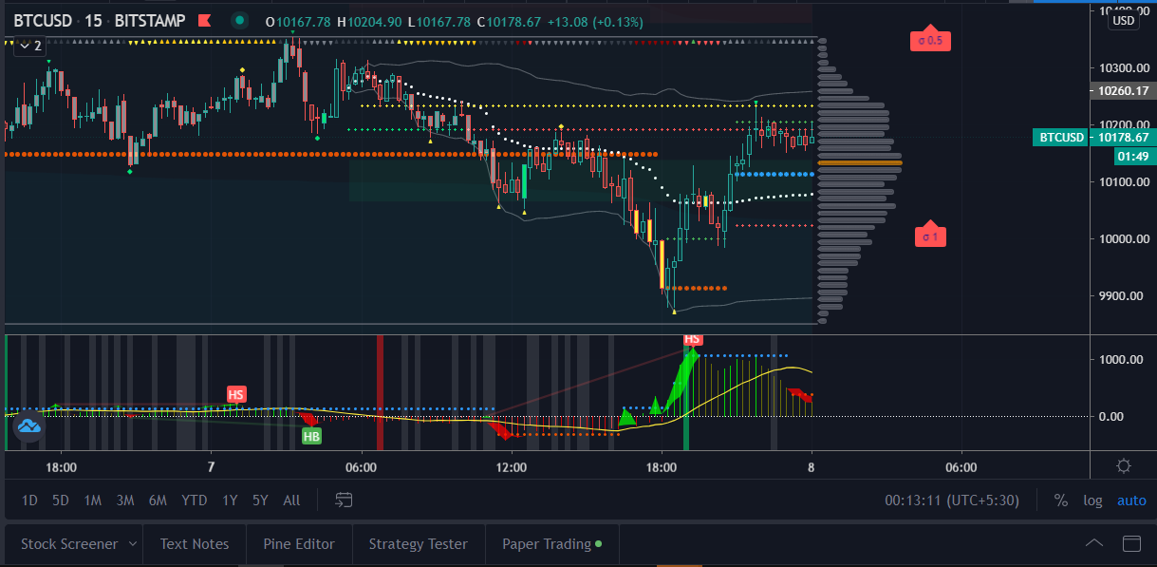The image size is (1157, 567).
Task: Open the Stock Screener tab
Action: tap(69, 544)
